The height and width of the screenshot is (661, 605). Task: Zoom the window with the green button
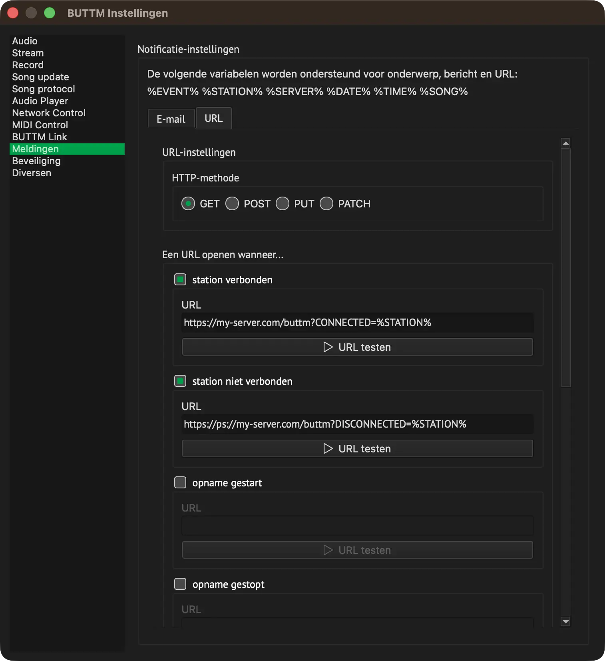[50, 13]
